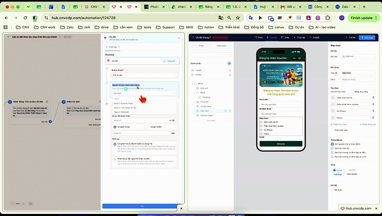Select the Xáo trộn toàn bộ radio

click(332, 148)
